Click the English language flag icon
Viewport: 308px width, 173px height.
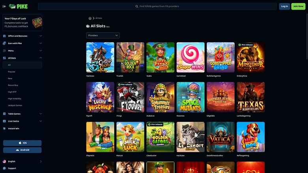pyautogui.click(x=4, y=162)
